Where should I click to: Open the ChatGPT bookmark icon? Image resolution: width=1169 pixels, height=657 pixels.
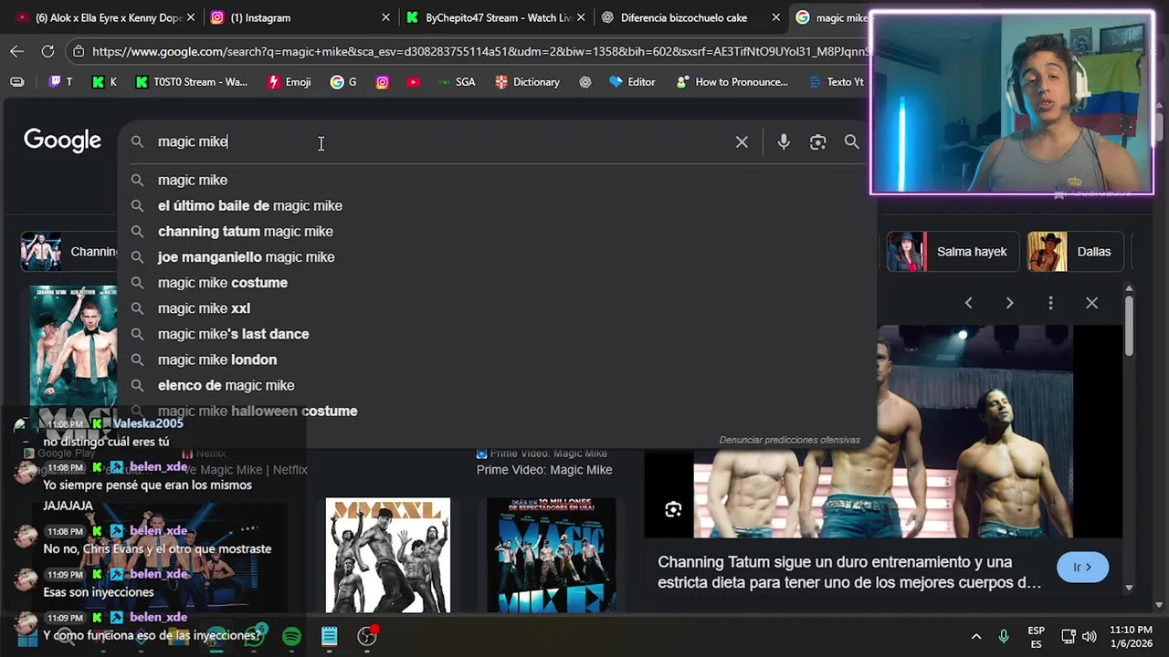(x=585, y=82)
